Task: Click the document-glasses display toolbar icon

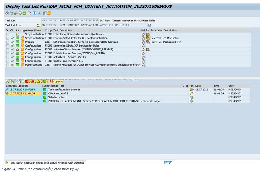Action: [x=30, y=13]
